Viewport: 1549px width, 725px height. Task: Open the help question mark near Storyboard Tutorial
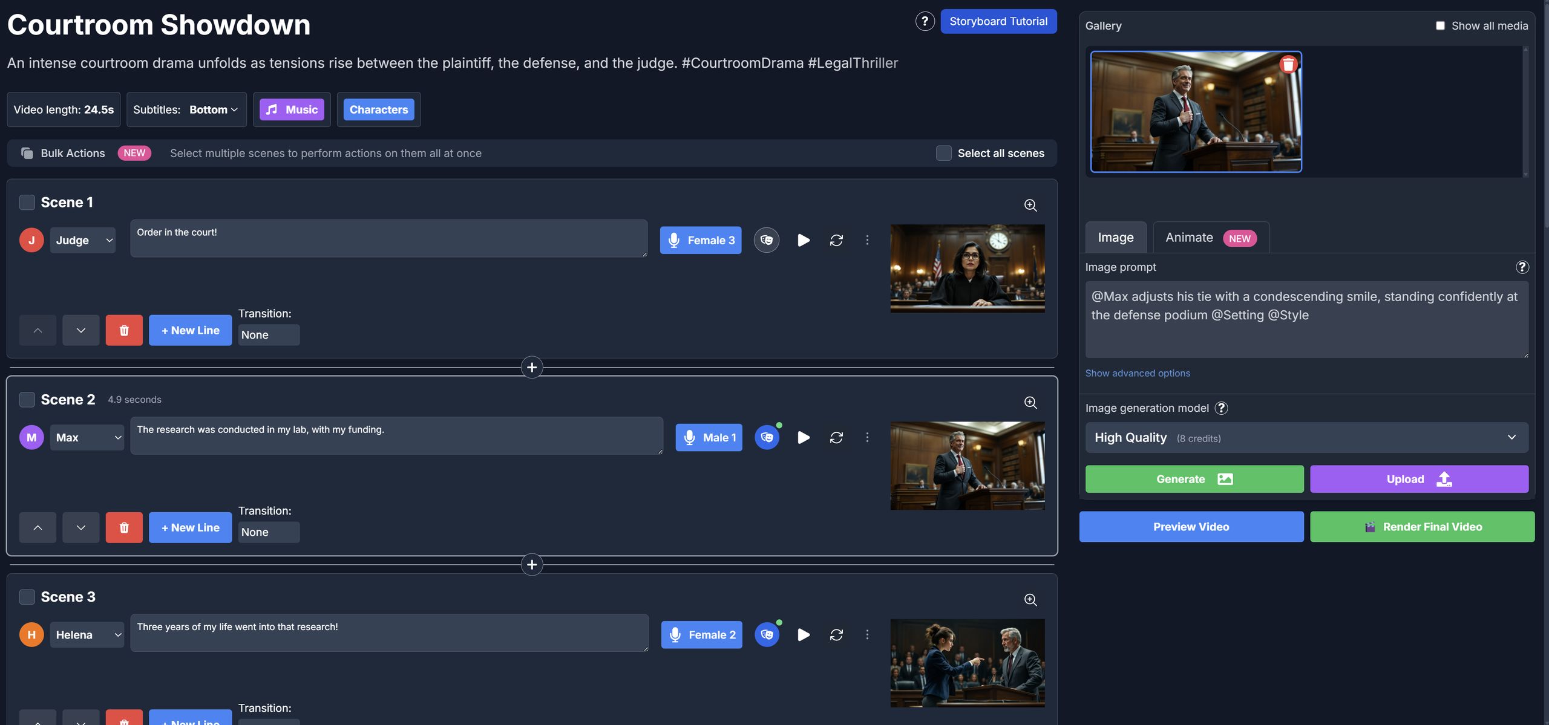pyautogui.click(x=924, y=21)
